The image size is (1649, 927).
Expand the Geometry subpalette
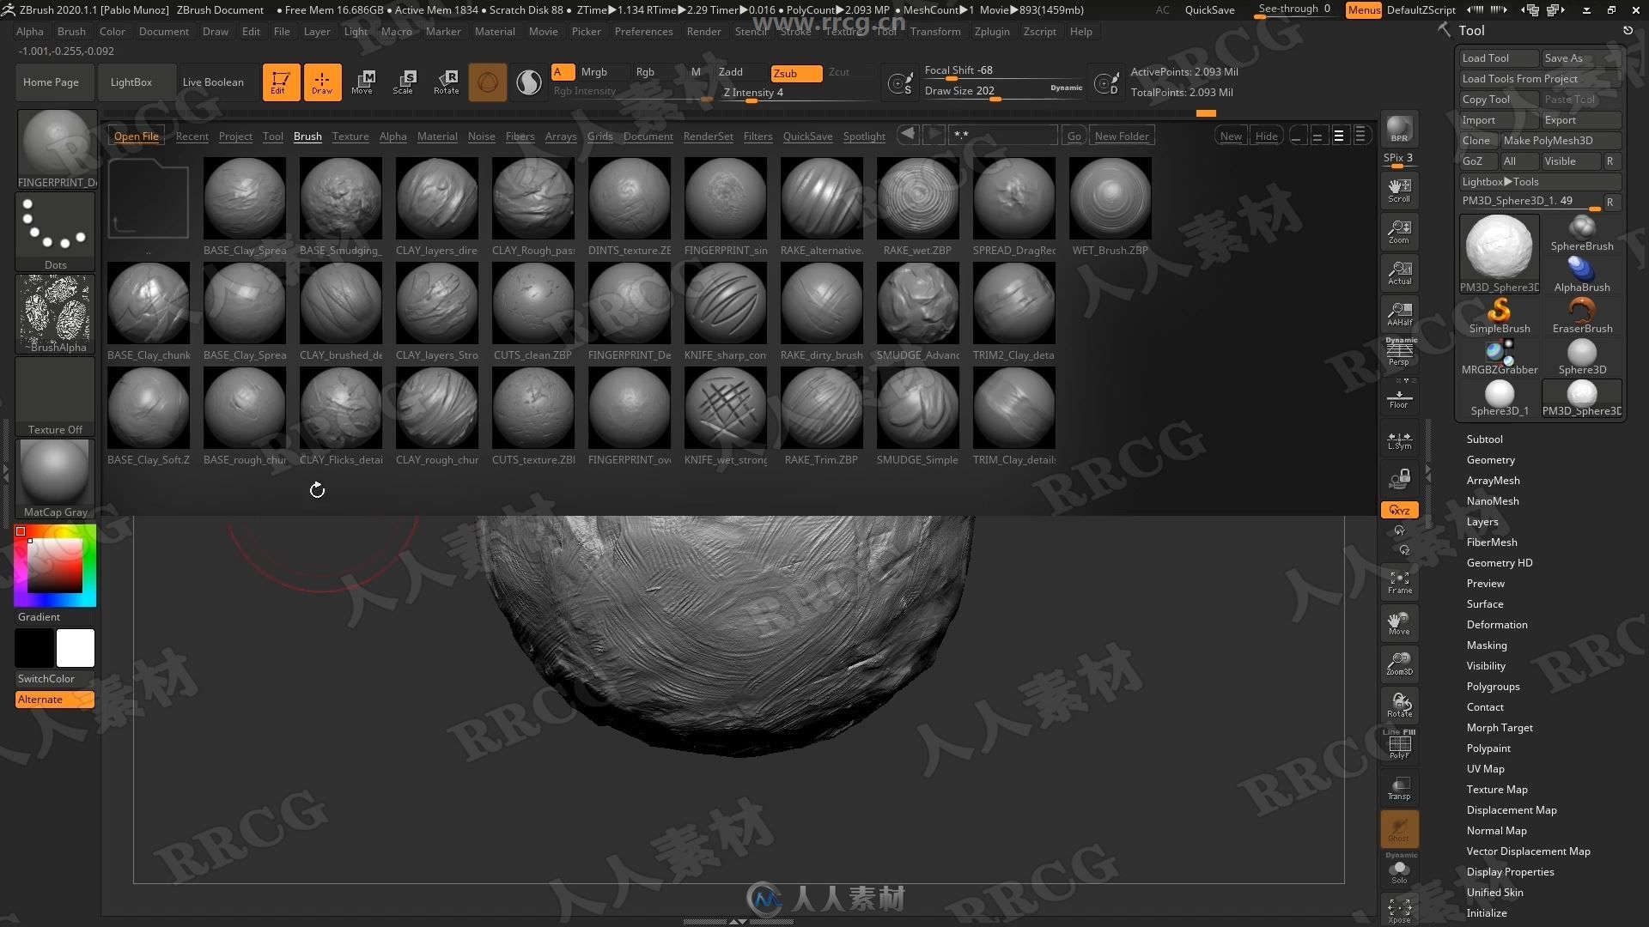point(1489,458)
